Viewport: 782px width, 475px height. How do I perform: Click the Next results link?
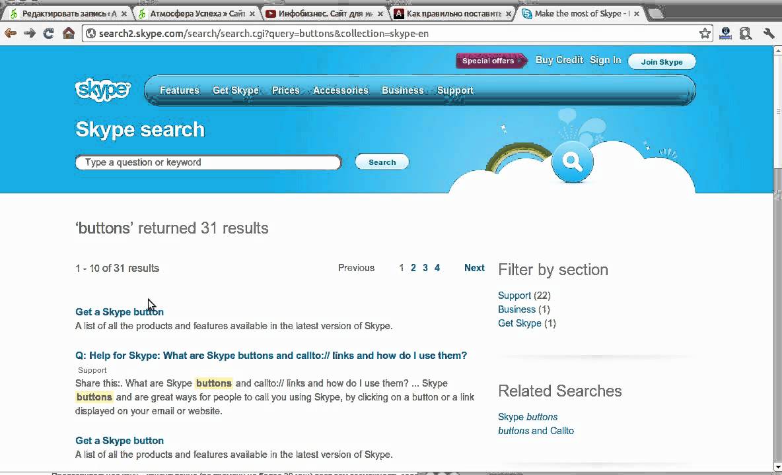click(474, 268)
